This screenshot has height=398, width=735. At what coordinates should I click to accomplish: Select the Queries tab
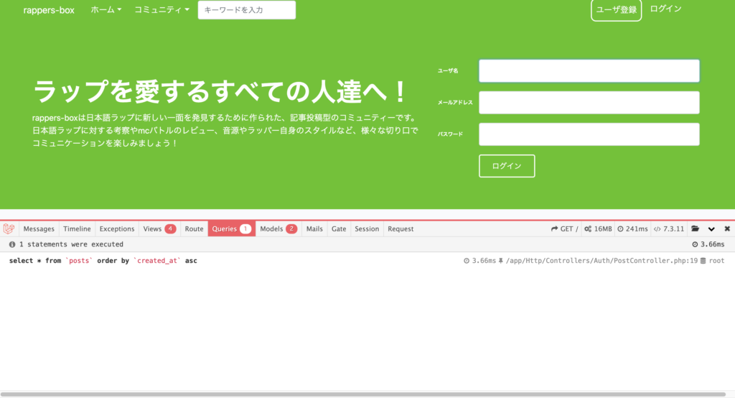click(x=232, y=228)
